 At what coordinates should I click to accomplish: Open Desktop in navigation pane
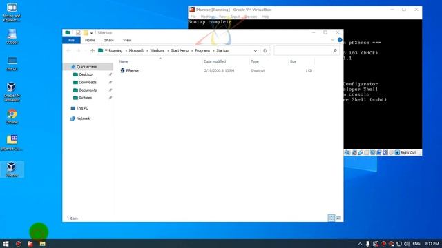pos(86,74)
